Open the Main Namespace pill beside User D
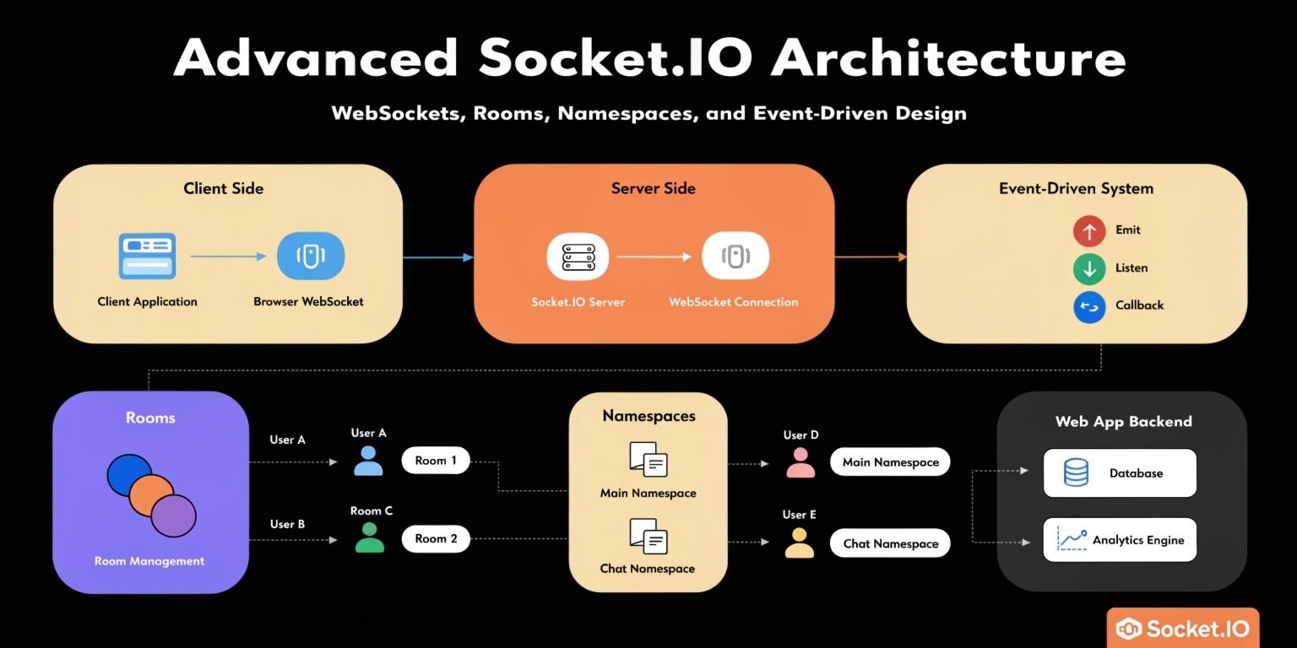Screen dimensions: 1297x648 tap(890, 462)
